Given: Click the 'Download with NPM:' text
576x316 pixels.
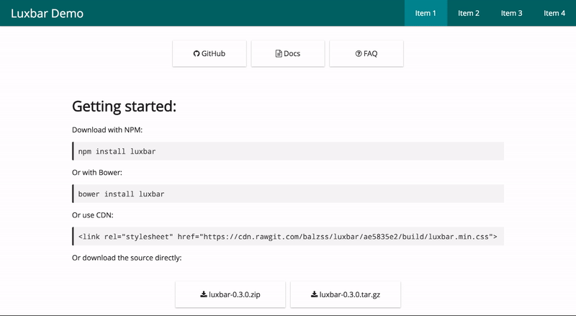Looking at the screenshot, I should [107, 130].
